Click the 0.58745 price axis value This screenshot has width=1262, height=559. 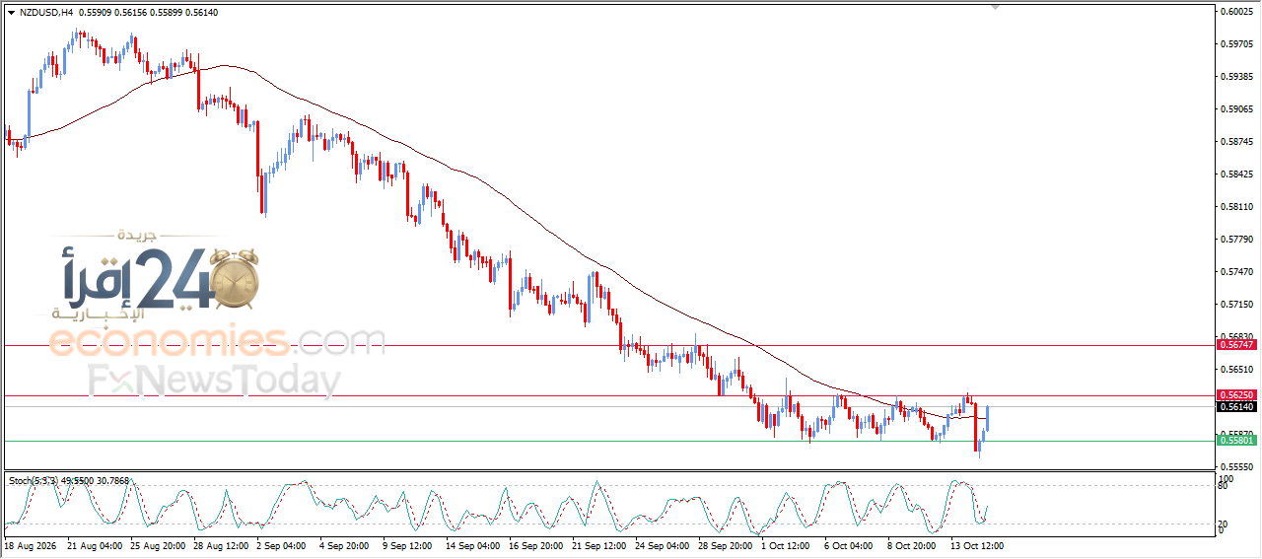click(x=1238, y=142)
